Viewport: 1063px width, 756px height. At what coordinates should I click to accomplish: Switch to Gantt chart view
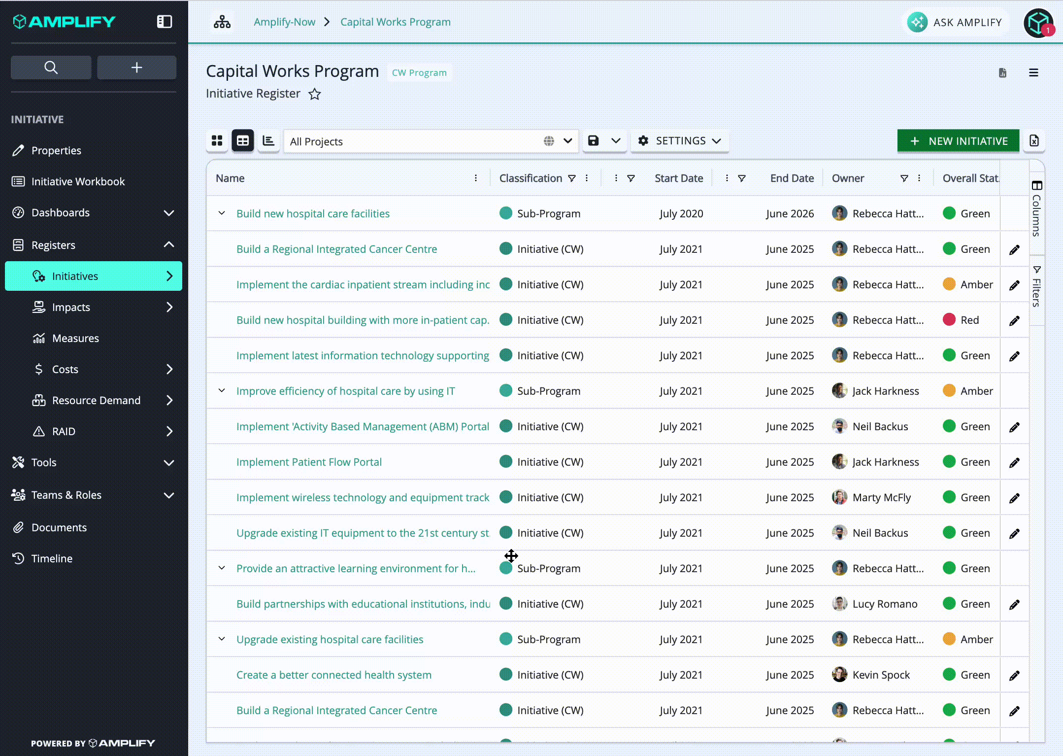[268, 141]
